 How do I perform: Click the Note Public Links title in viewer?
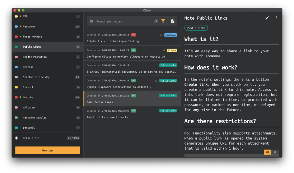206,18
